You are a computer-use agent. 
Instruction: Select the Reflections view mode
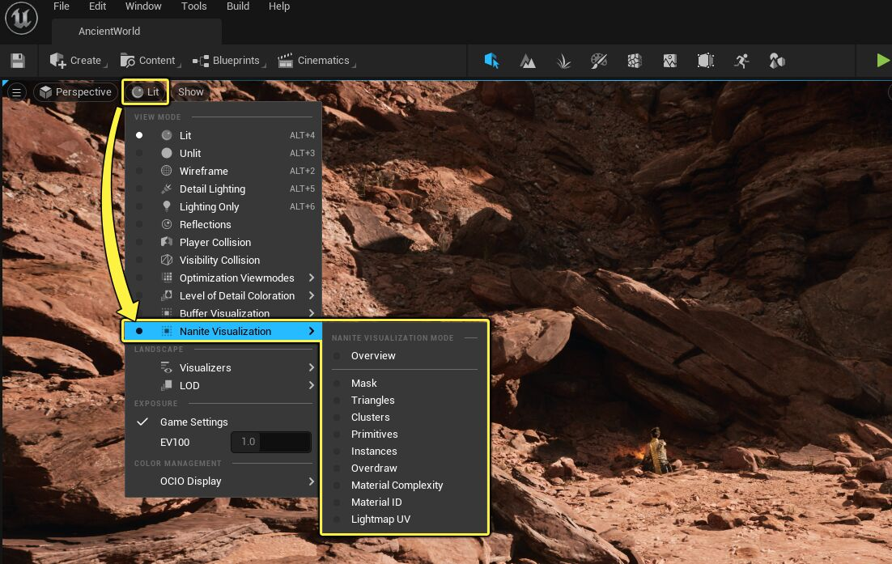coord(223,224)
